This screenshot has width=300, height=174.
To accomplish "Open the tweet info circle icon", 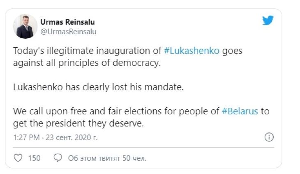I will click(x=269, y=137).
